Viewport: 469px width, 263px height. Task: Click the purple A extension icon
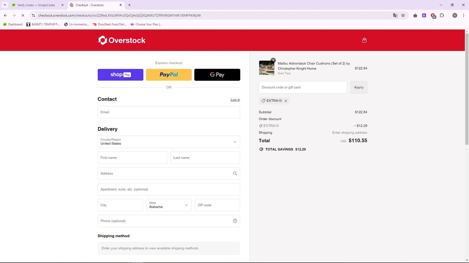[424, 15]
